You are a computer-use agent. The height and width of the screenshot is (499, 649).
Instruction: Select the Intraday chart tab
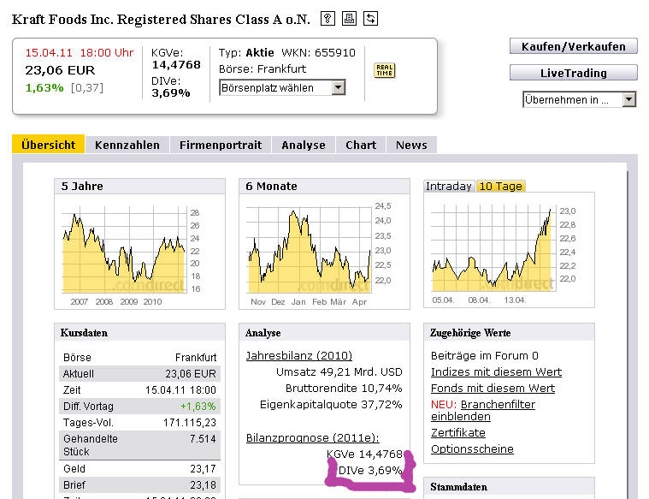[449, 186]
